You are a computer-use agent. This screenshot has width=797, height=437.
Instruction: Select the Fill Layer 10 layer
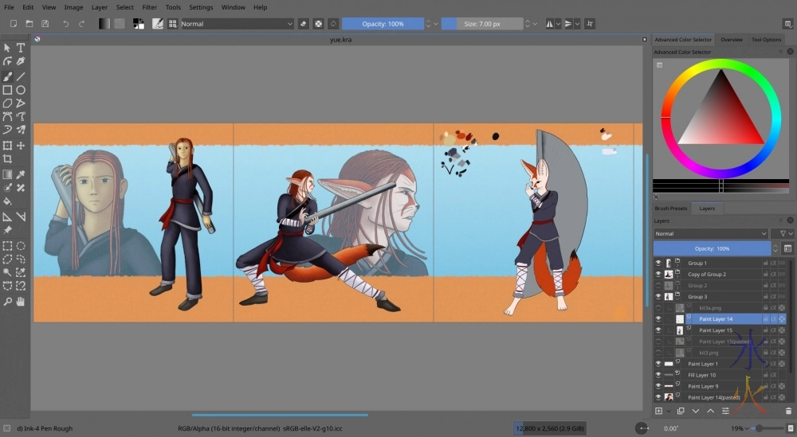702,375
